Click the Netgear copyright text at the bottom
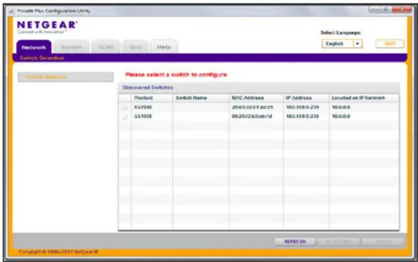Screen dimensions: 418x262 click(59, 252)
